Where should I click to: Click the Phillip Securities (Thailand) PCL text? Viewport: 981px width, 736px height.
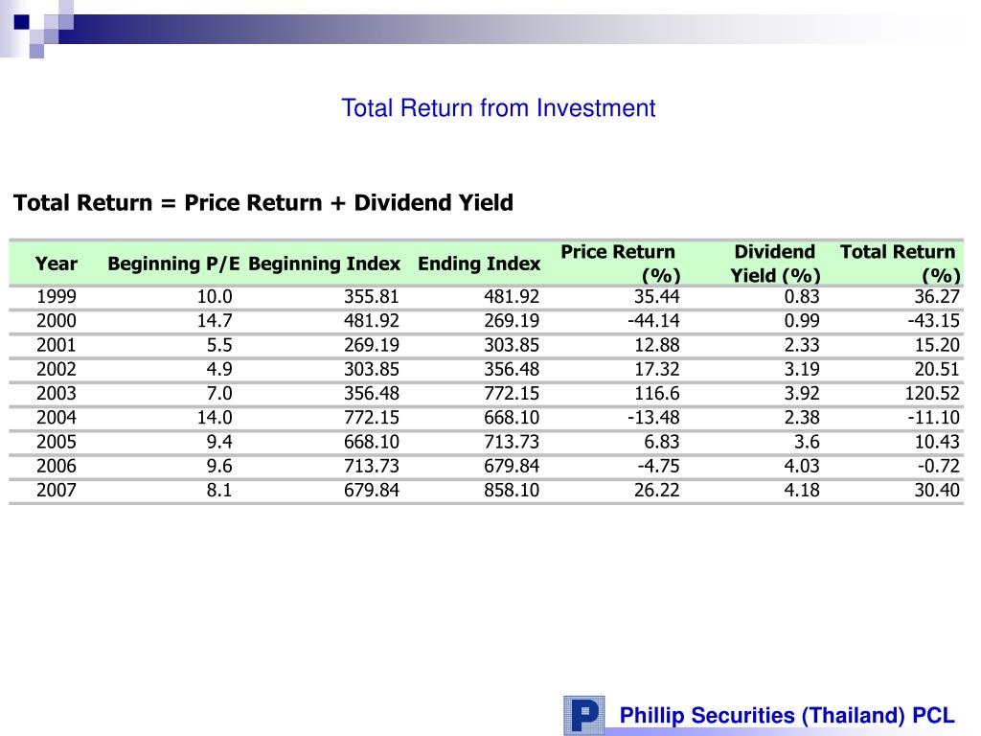coord(787,715)
